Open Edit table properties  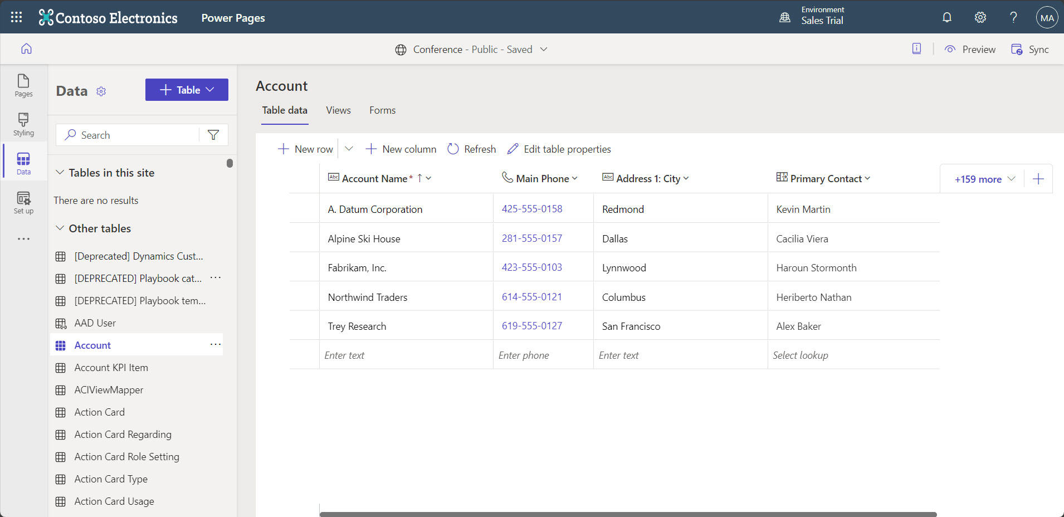point(559,149)
